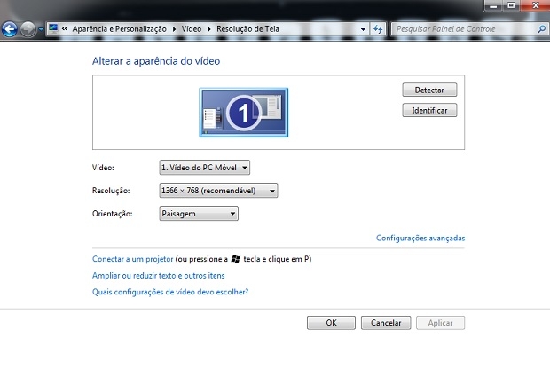The image size is (550, 369).
Task: Click the greyed forward navigation arrow
Action: [x=27, y=29]
